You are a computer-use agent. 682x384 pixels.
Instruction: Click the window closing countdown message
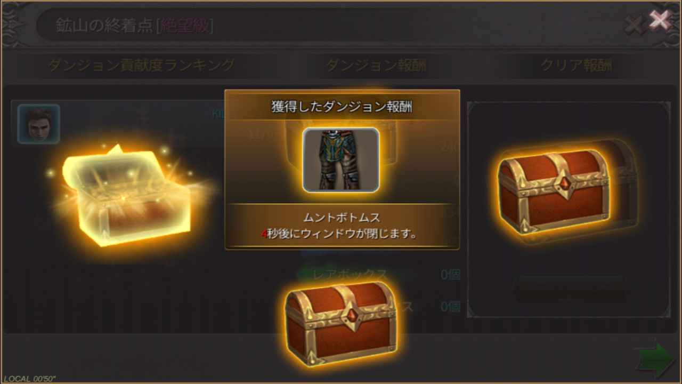pyautogui.click(x=339, y=234)
